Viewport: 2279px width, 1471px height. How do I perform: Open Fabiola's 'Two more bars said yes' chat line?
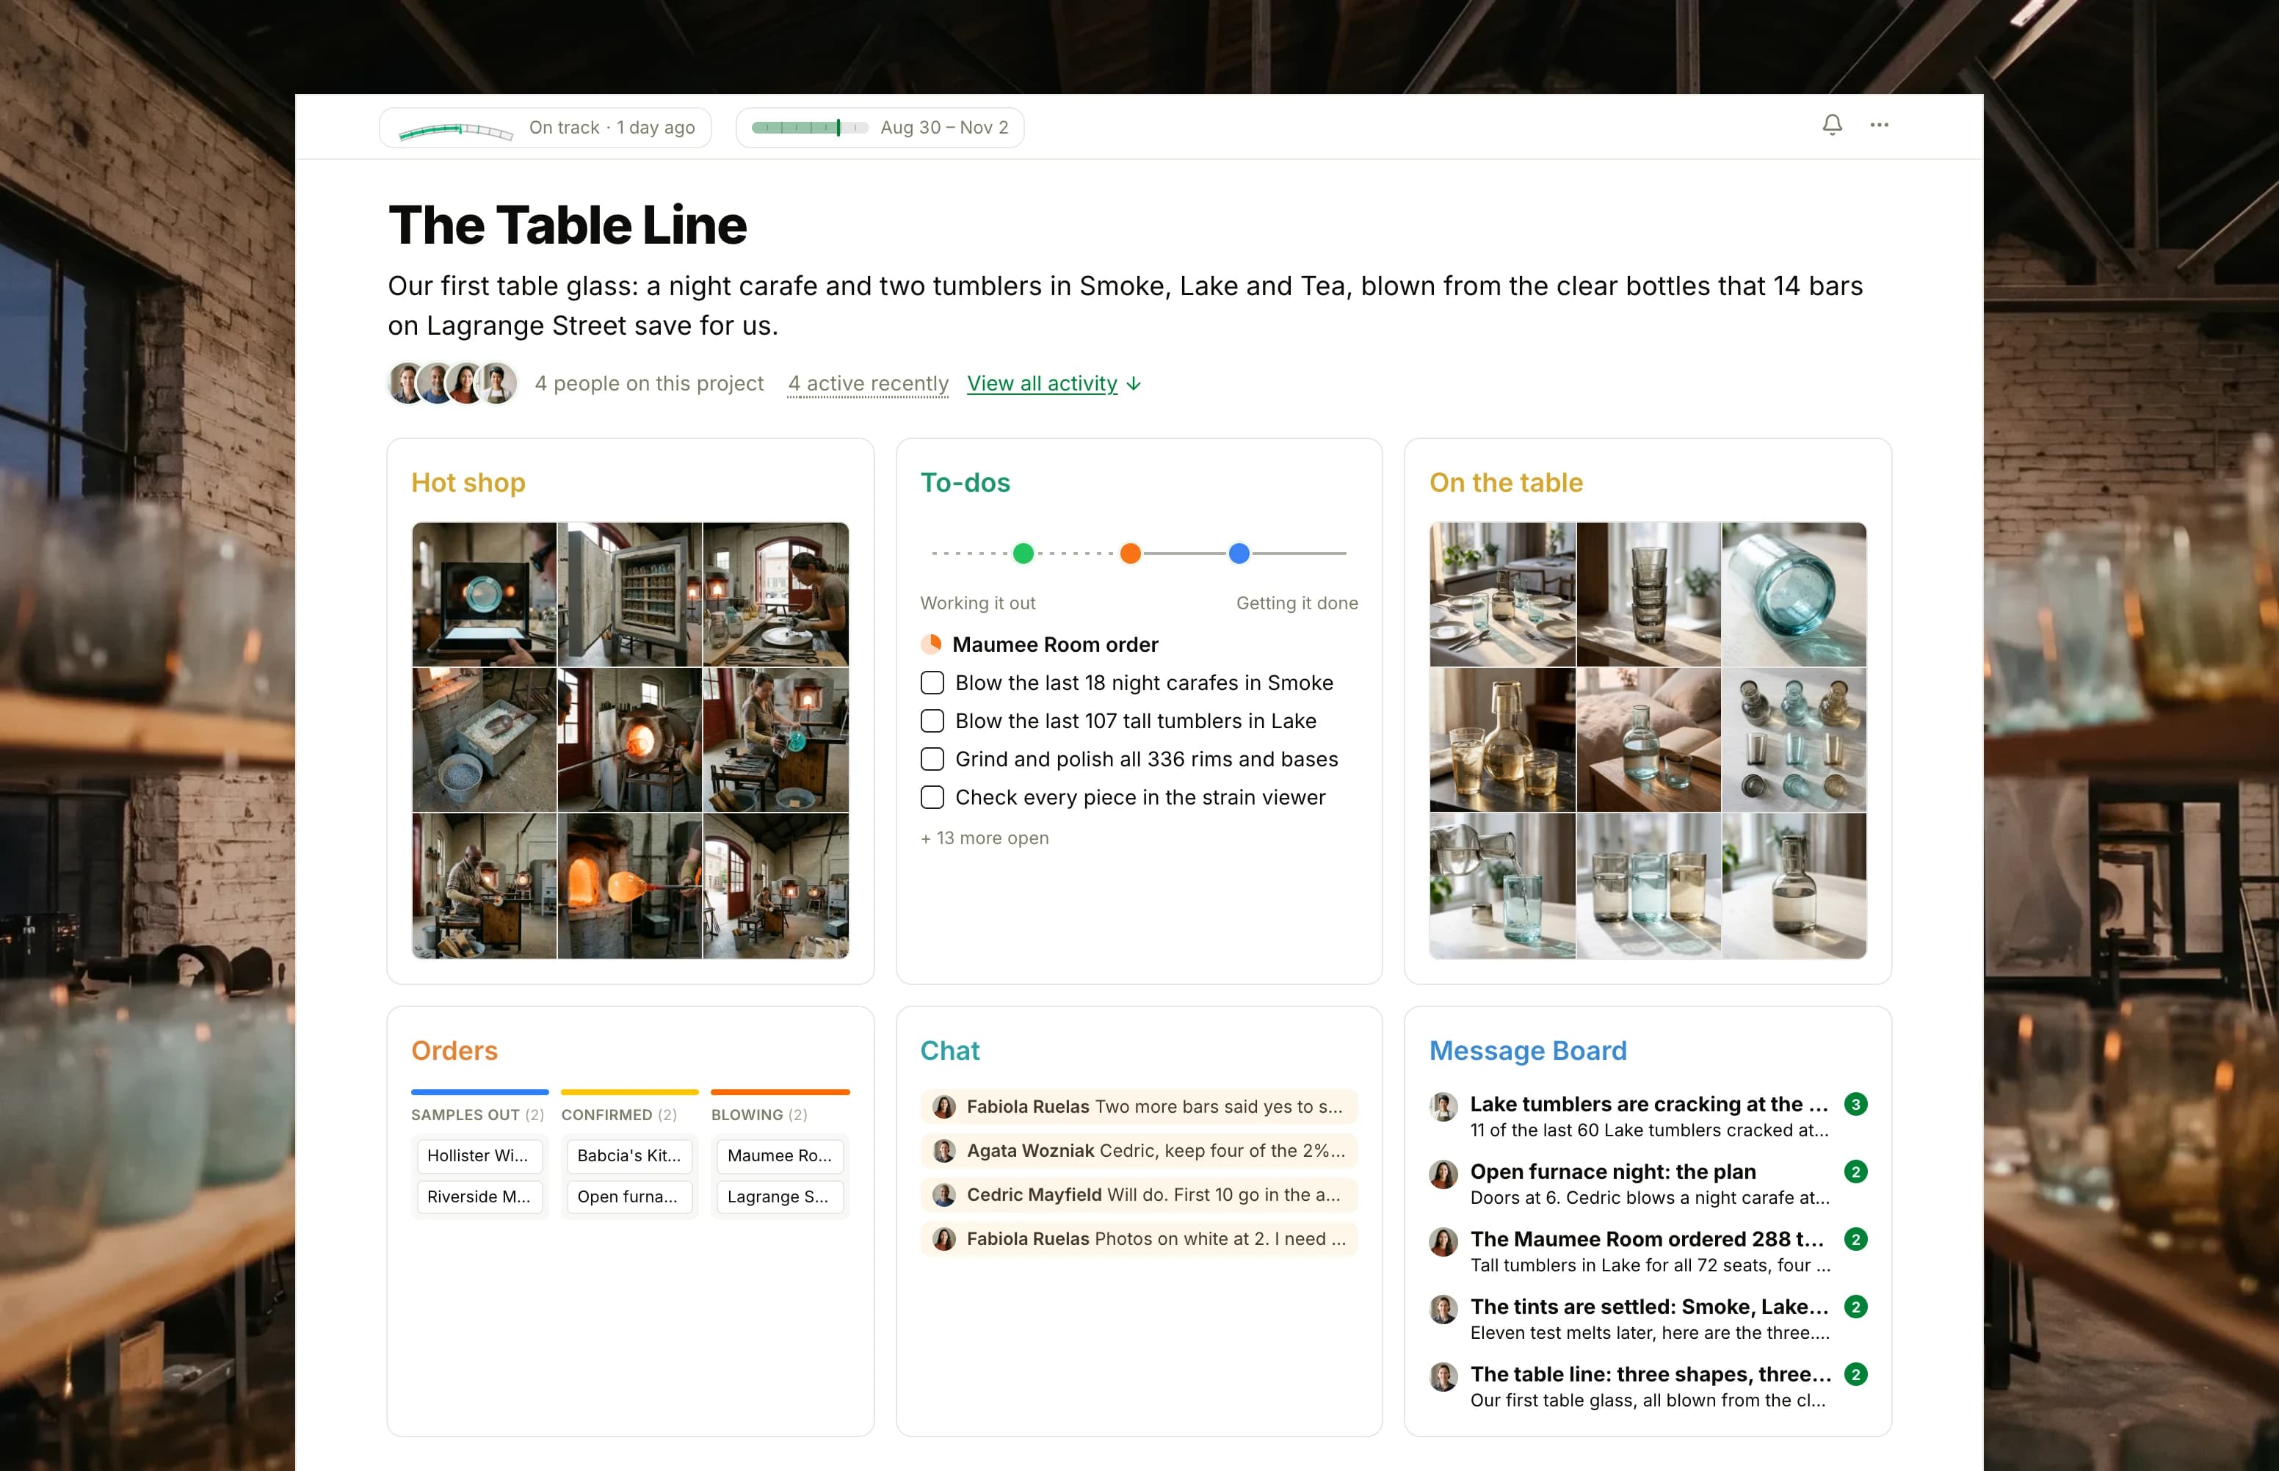coord(1139,1106)
